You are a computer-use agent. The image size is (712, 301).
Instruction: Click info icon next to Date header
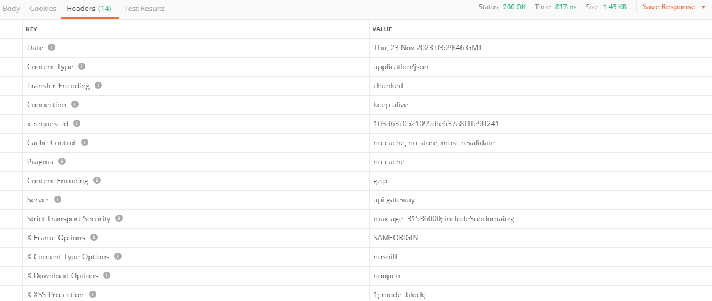pyautogui.click(x=52, y=47)
